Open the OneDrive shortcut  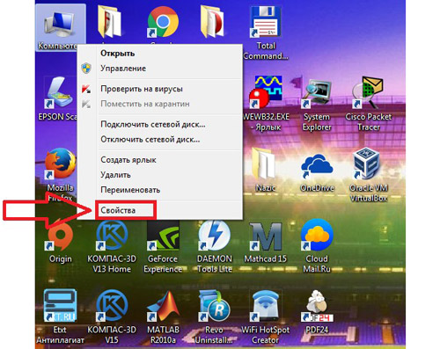tap(317, 166)
